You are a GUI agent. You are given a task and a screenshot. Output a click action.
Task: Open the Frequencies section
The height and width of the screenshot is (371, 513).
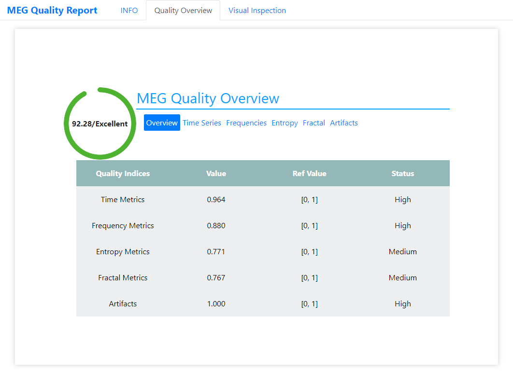coord(246,123)
